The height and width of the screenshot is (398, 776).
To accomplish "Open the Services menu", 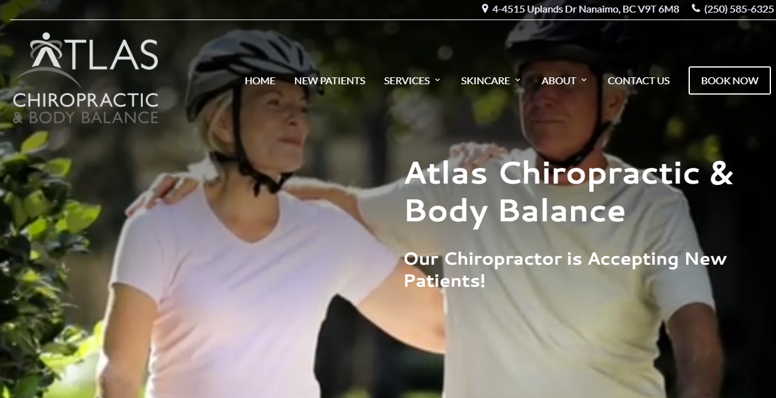I will [407, 80].
